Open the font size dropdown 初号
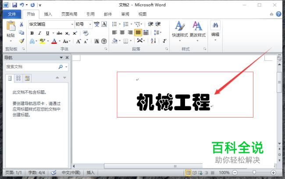The height and width of the screenshot is (179, 285). coord(90,24)
